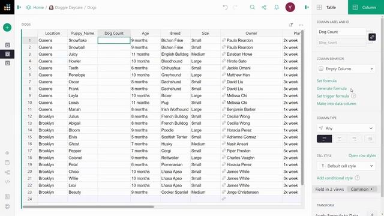This screenshot has height=216, width=384.
Task: Open the settings icon at sidebar bottom
Action: [7, 206]
